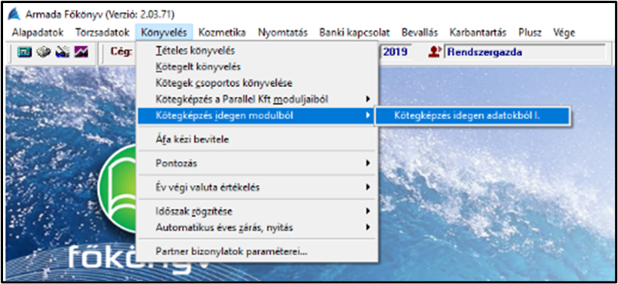Expand Automatikus éves zárás, nyitás submenu
This screenshot has width=618, height=284.
coord(257,228)
